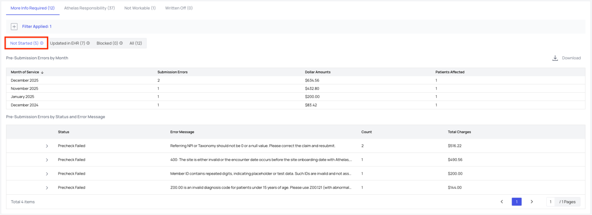
Task: Click the info icon next to Updated in EHR (7)
Action: click(88, 43)
